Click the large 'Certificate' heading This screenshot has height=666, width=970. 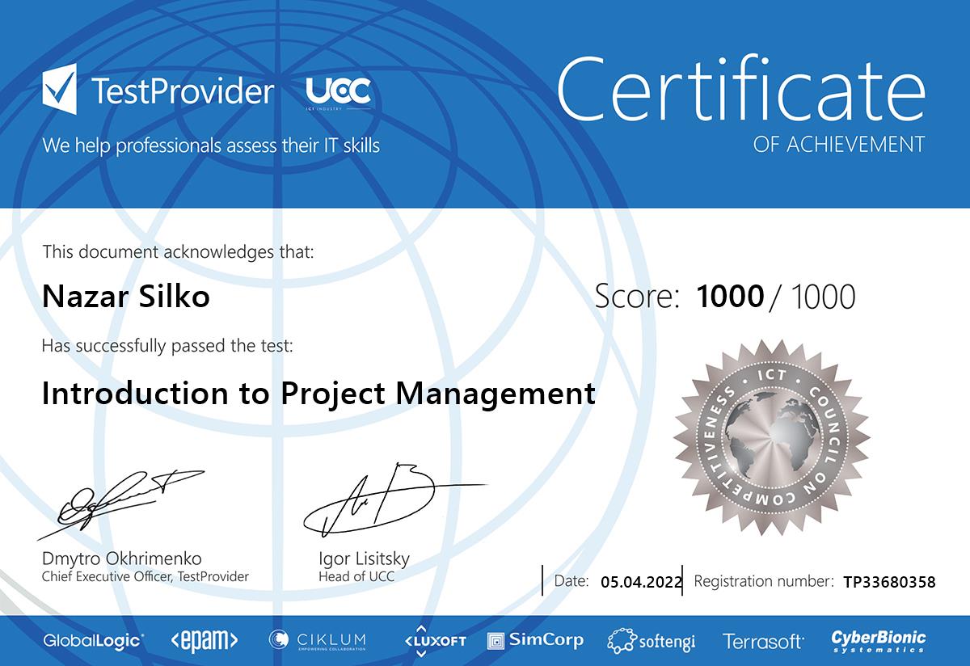742,91
